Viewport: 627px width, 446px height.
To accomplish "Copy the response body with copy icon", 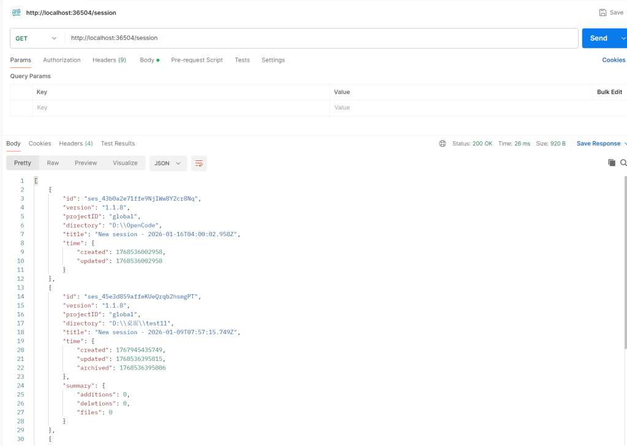I will coord(611,163).
